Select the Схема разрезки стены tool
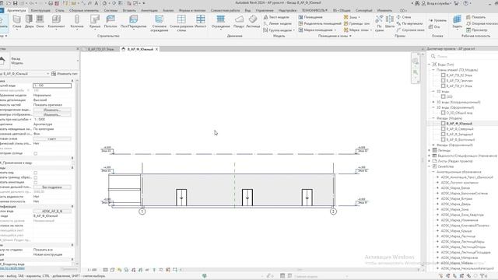498x280 pixels. tap(181, 23)
